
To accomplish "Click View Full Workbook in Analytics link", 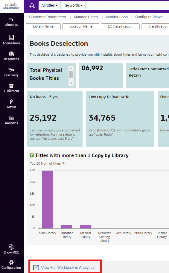I will (x=68, y=267).
